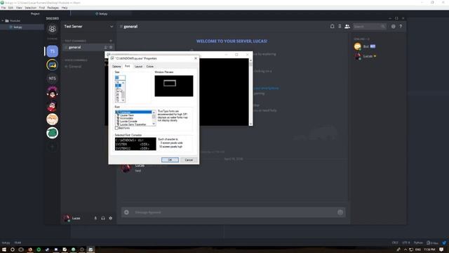
Task: Switch to Colors tab in Properties
Action: click(x=149, y=66)
